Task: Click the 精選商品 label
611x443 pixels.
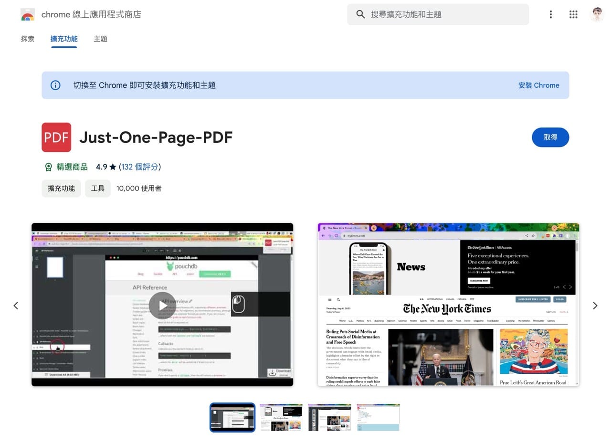Action: pos(72,167)
